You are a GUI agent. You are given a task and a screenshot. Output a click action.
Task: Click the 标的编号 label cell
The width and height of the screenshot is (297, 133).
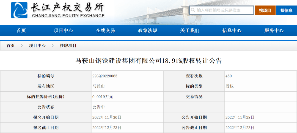pos(46,76)
